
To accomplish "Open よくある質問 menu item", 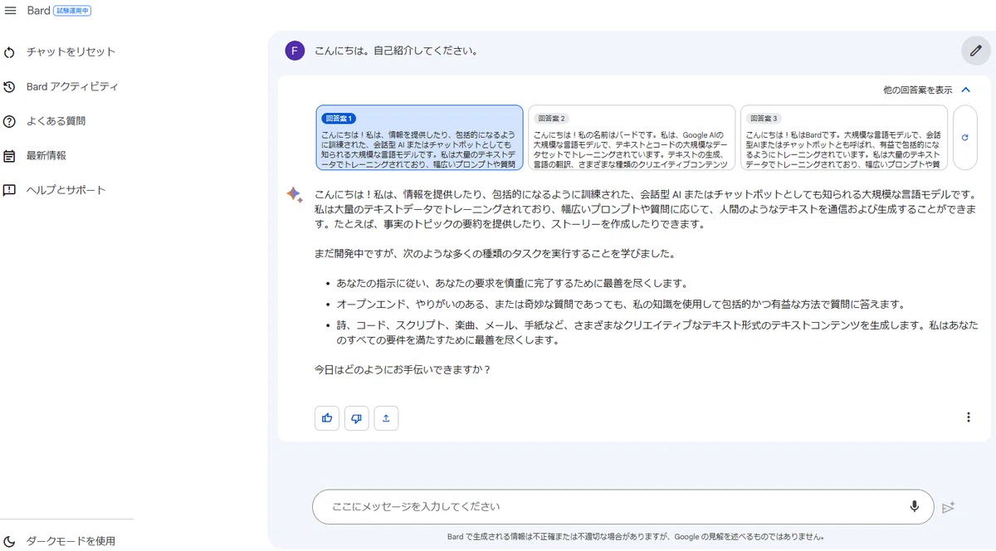I will click(x=56, y=121).
